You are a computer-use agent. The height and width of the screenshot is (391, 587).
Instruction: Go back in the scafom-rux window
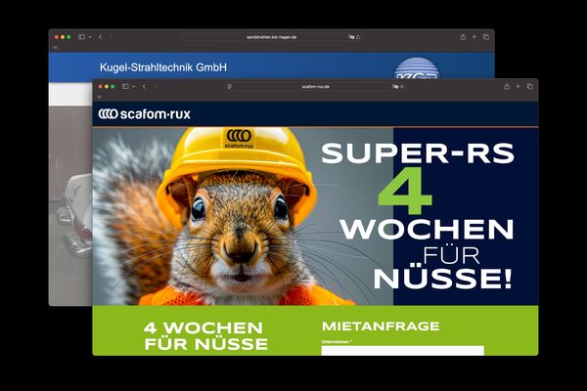[x=144, y=86]
